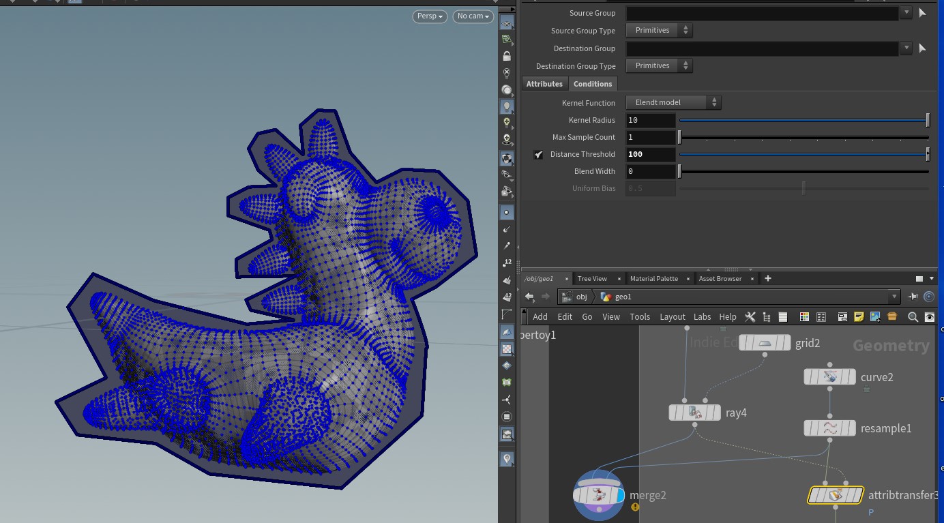Click the Kernel Radius slider track
Image resolution: width=944 pixels, height=523 pixels.
click(x=803, y=120)
